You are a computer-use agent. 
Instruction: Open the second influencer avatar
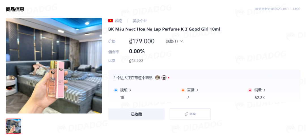click(x=164, y=78)
